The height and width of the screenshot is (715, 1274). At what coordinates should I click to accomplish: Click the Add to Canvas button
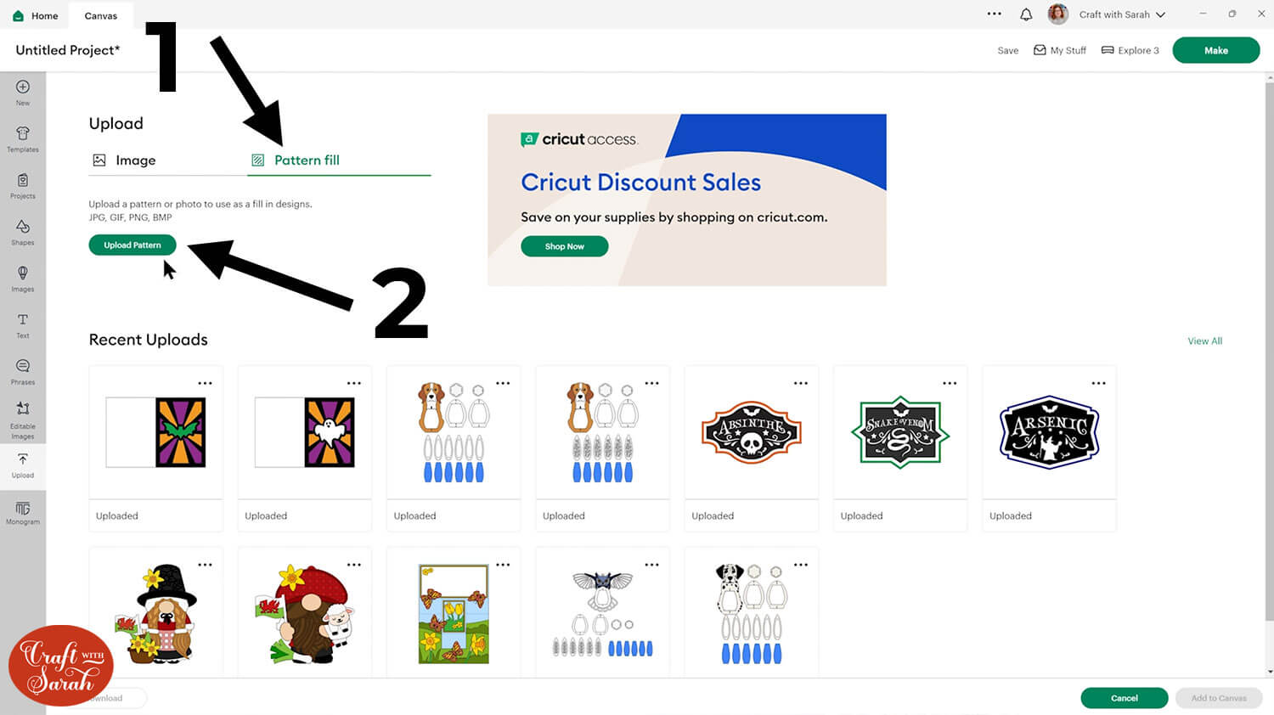(1219, 698)
